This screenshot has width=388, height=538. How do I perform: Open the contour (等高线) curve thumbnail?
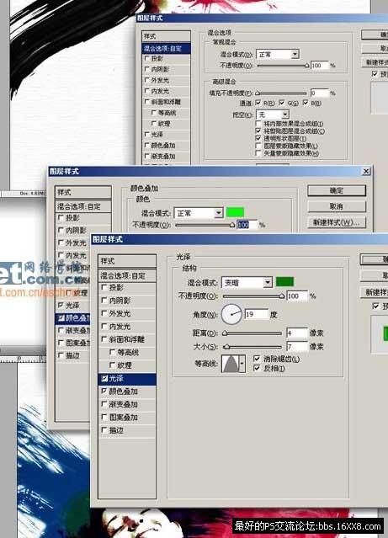[231, 364]
